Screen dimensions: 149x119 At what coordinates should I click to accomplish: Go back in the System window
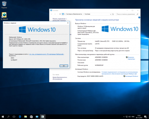tap(52, 14)
